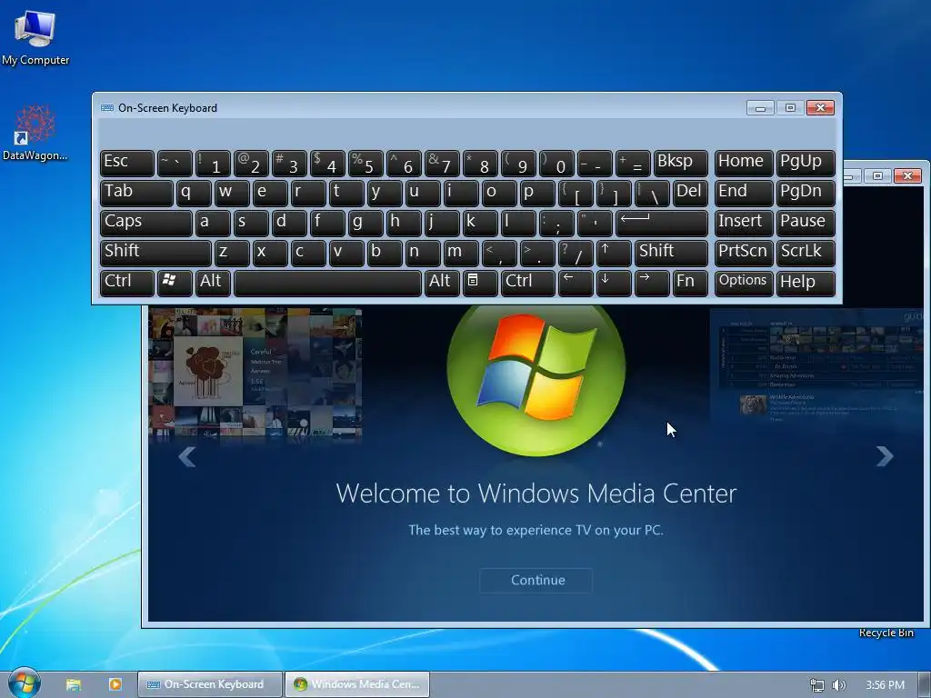Image resolution: width=931 pixels, height=698 pixels.
Task: Toggle the right Ctrl key
Action: (528, 283)
